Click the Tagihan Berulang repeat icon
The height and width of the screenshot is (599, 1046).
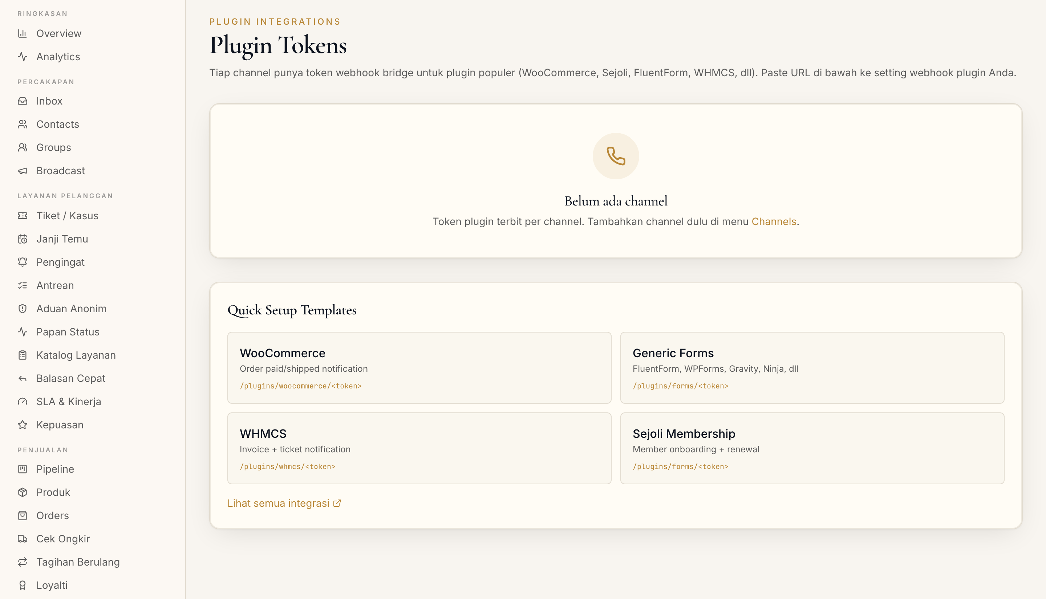tap(23, 562)
